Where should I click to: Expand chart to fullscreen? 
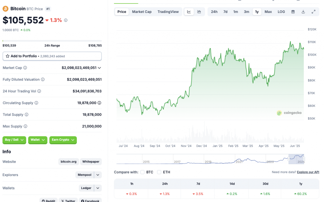[314, 12]
